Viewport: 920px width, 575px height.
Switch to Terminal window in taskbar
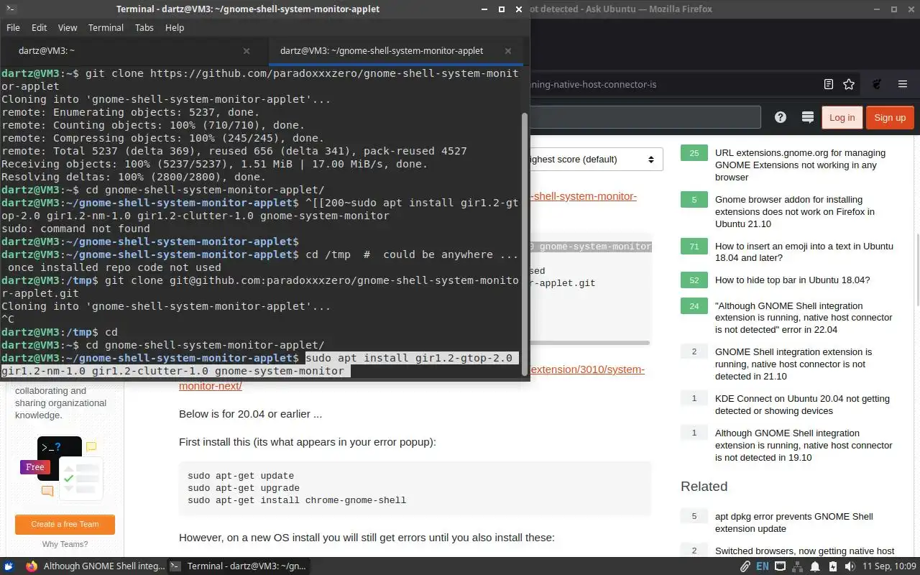click(x=239, y=566)
